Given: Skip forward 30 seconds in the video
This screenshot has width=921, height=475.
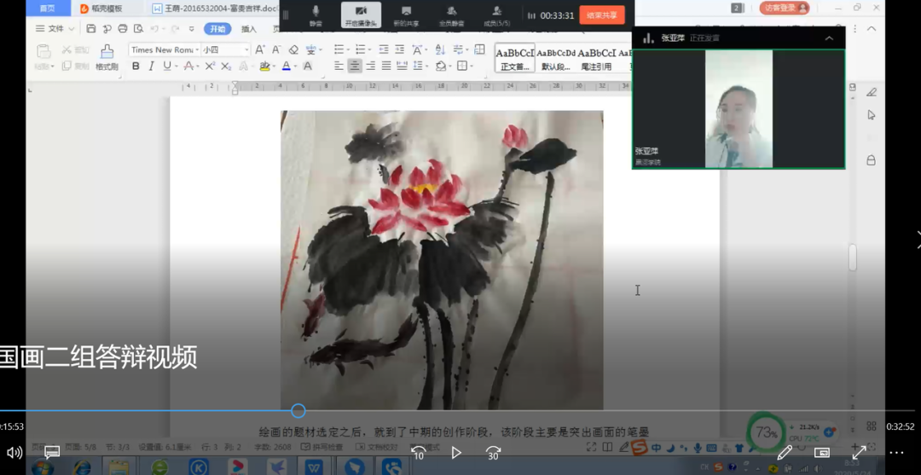Looking at the screenshot, I should point(493,452).
